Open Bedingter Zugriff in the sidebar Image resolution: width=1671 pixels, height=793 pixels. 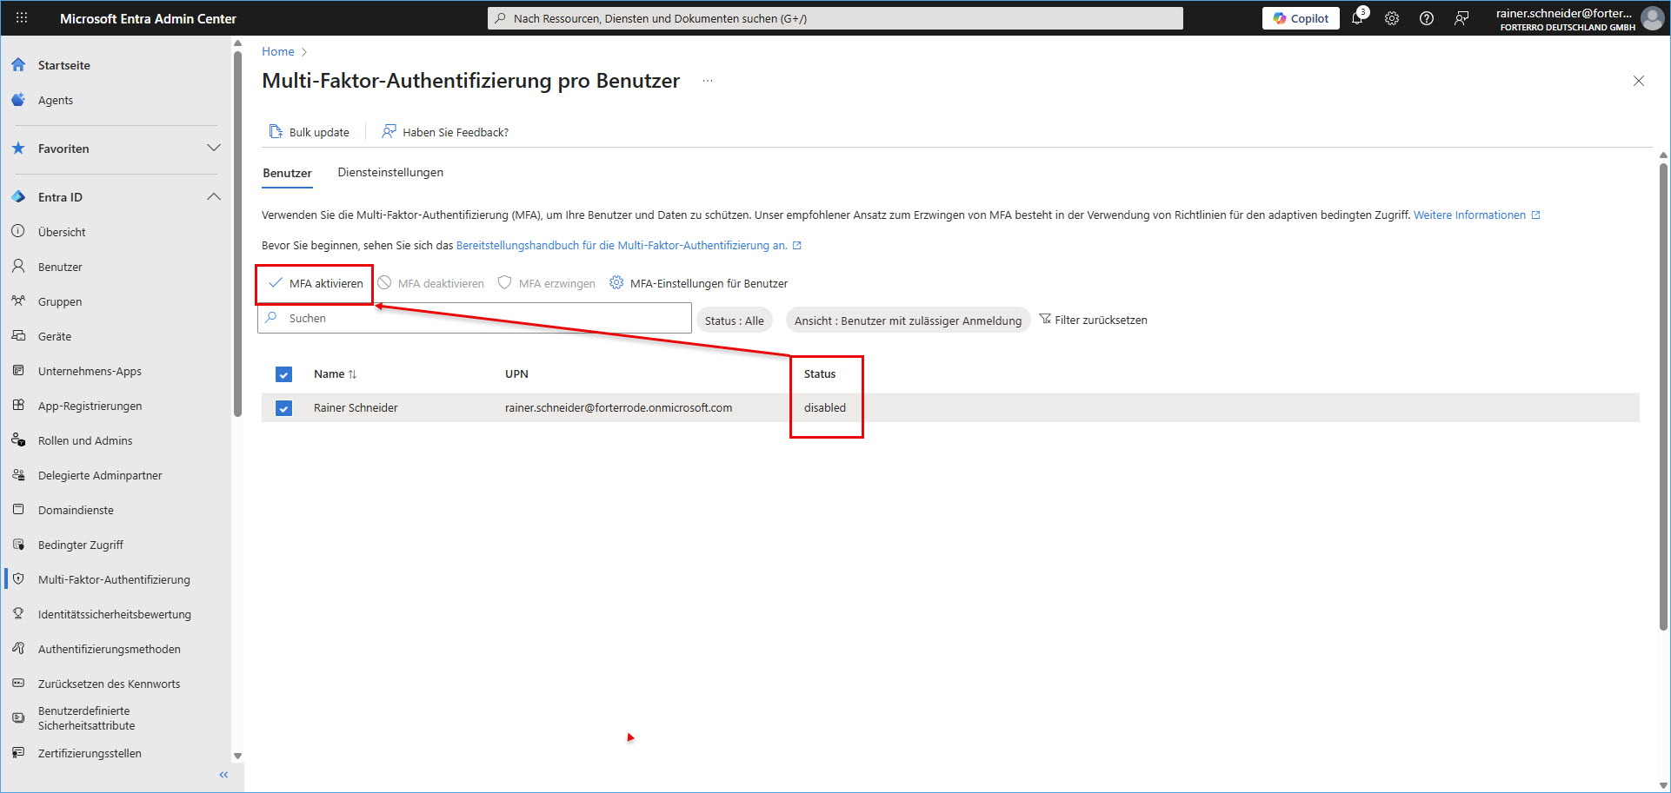tap(81, 545)
